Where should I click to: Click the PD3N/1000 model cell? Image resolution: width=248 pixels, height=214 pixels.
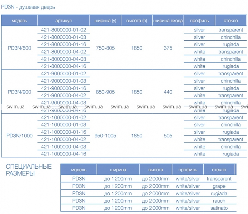tap(19, 136)
